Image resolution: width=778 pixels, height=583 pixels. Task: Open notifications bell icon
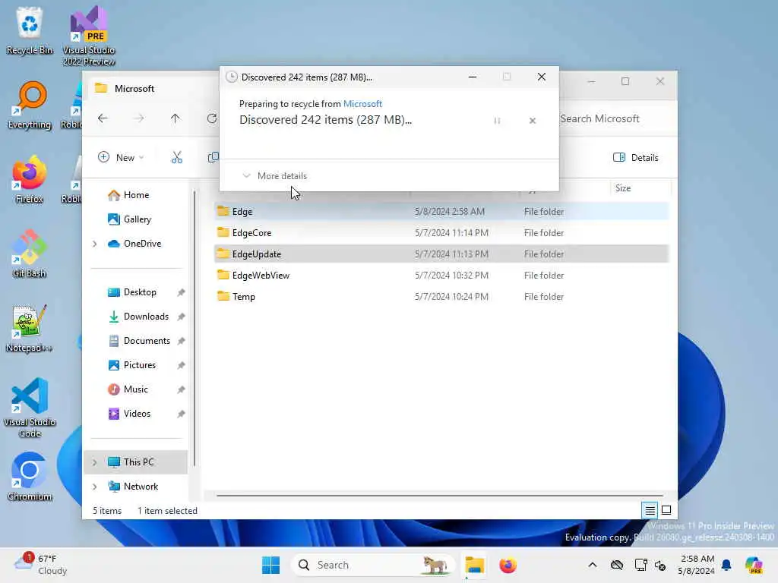726,565
